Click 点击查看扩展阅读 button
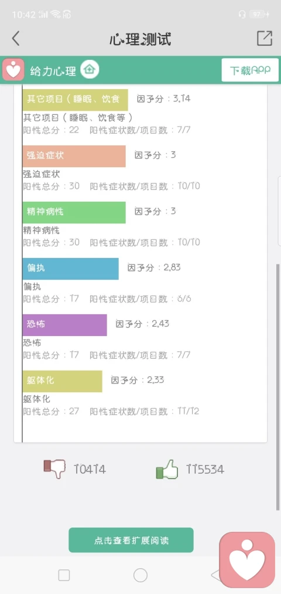Image resolution: width=281 pixels, height=594 pixels. (131, 540)
